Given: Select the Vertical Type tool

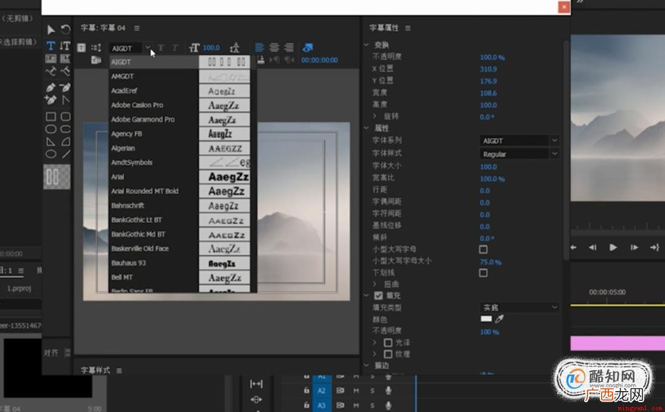Looking at the screenshot, I should [x=65, y=46].
